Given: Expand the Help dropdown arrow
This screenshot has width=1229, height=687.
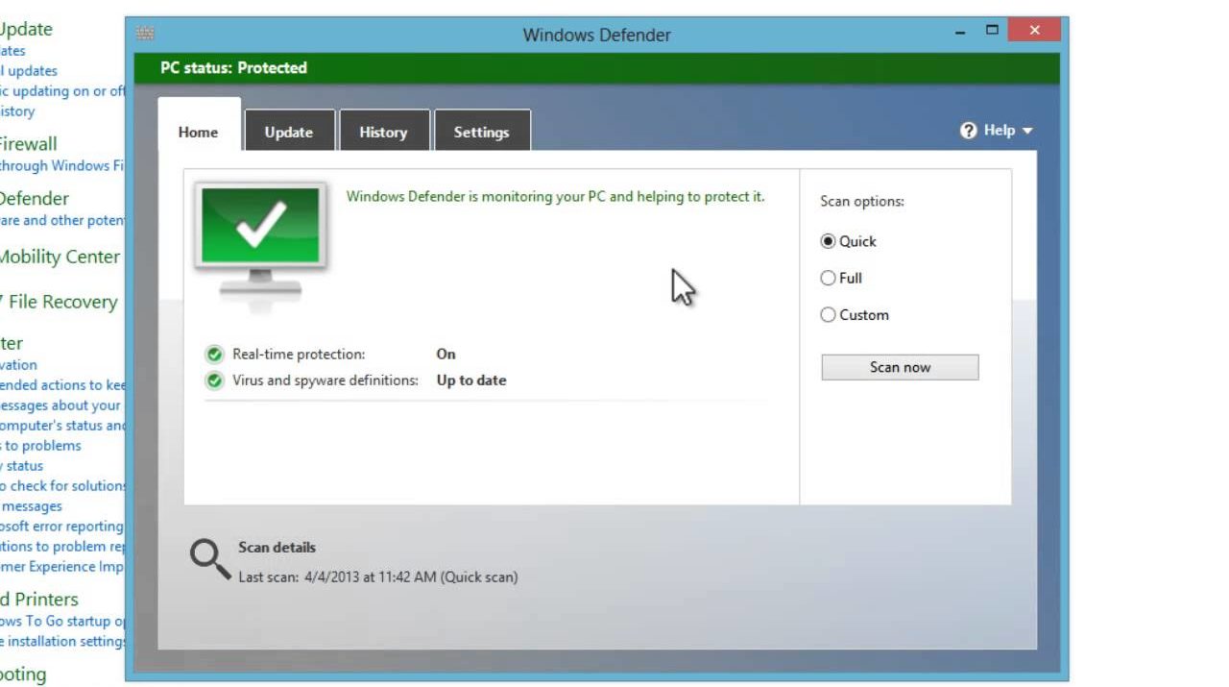Looking at the screenshot, I should [x=1027, y=131].
